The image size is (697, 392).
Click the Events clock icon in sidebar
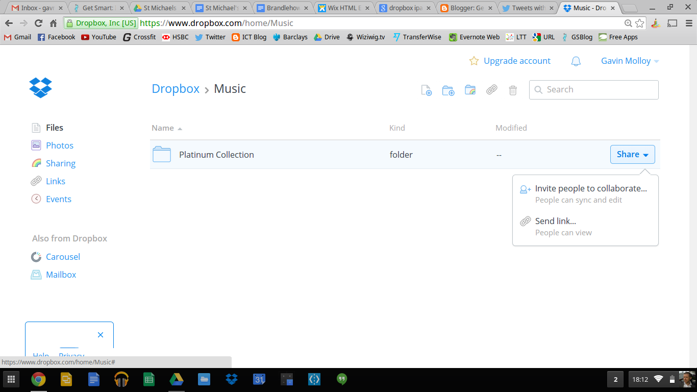click(x=36, y=199)
